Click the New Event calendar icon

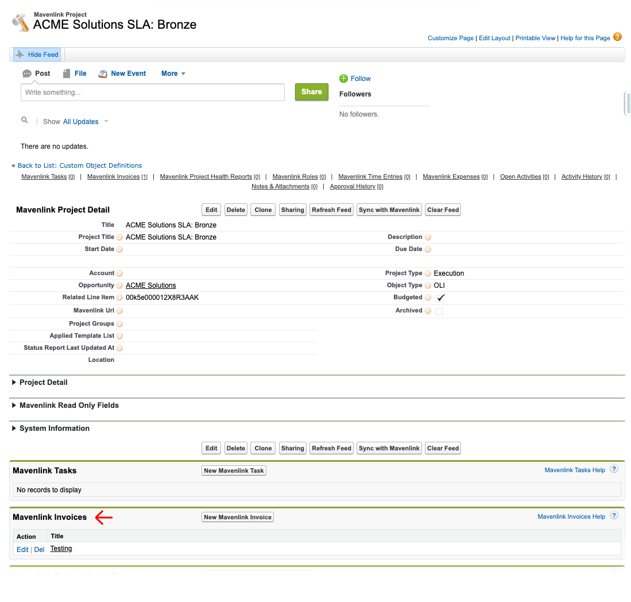[103, 74]
